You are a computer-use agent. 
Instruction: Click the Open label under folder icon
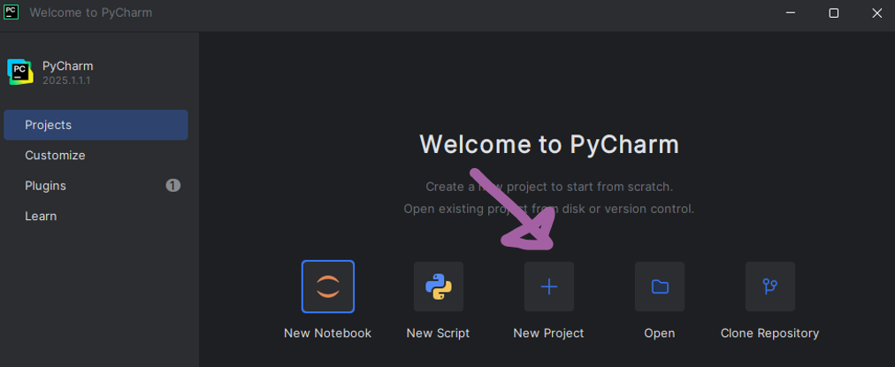click(x=659, y=333)
